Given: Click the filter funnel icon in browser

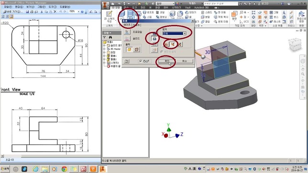Looking at the screenshot, I should point(104,37).
